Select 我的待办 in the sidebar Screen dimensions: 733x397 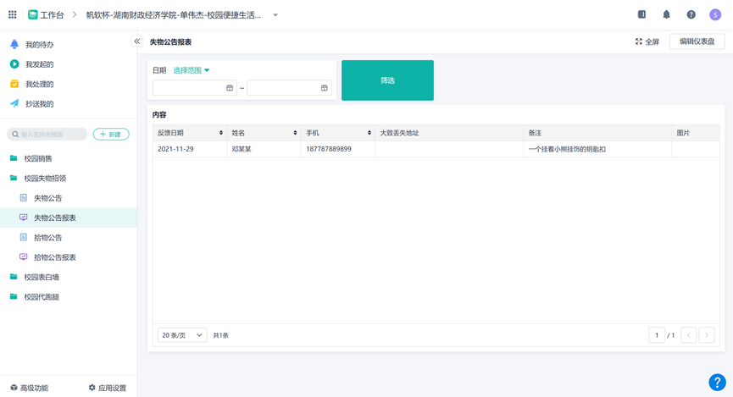coord(39,44)
